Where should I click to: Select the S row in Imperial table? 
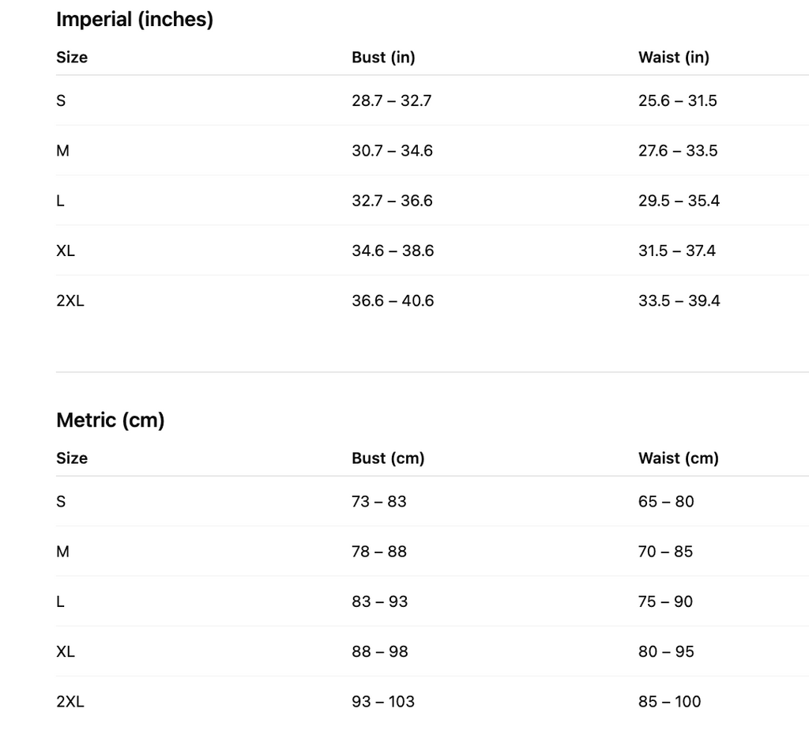(61, 101)
